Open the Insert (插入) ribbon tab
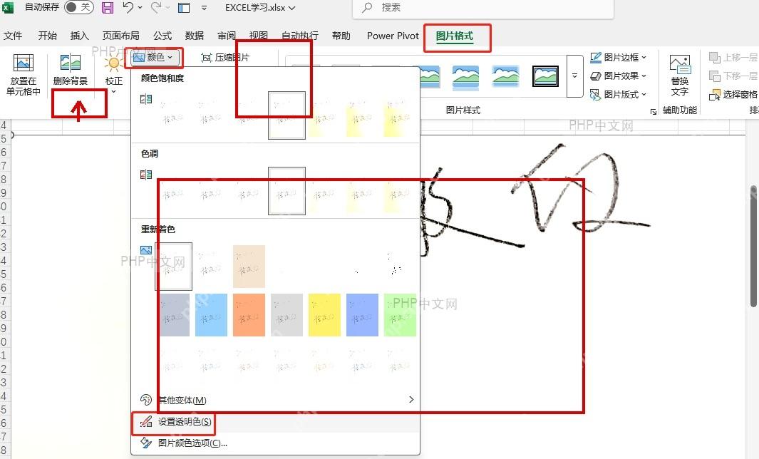Viewport: 759px width, 459px height. 79,36
